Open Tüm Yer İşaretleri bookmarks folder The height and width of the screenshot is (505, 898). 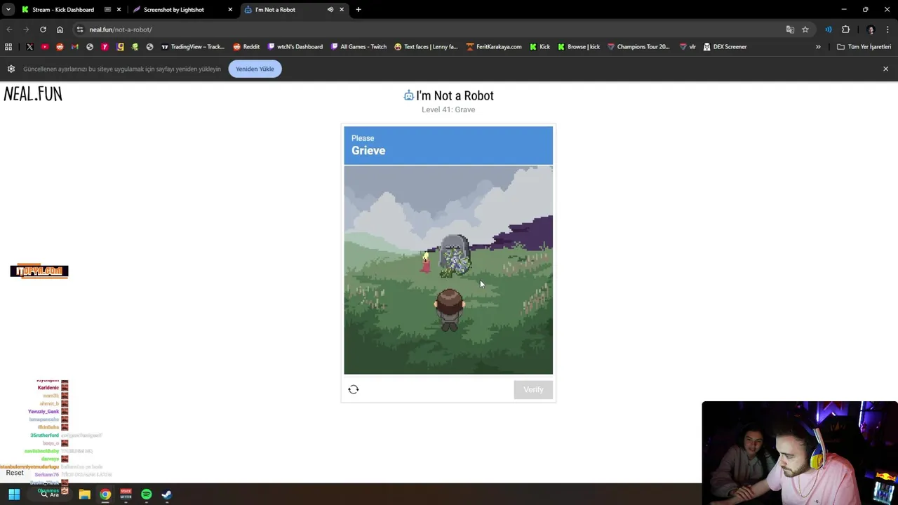[x=864, y=47]
